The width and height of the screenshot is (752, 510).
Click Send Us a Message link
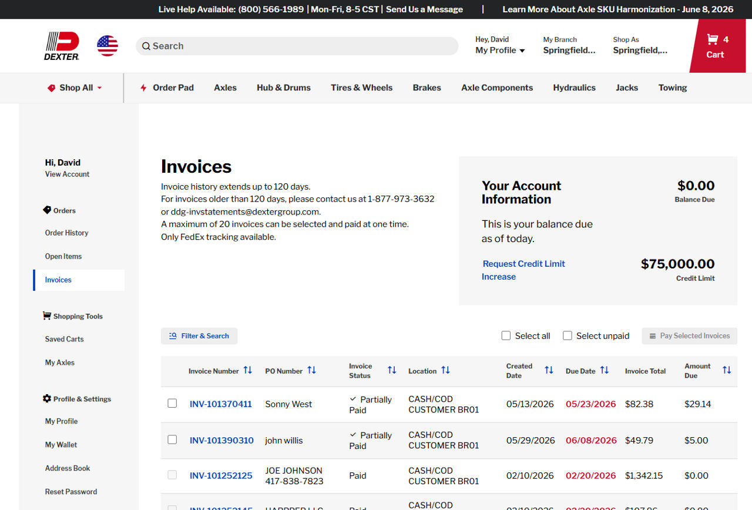(x=424, y=9)
